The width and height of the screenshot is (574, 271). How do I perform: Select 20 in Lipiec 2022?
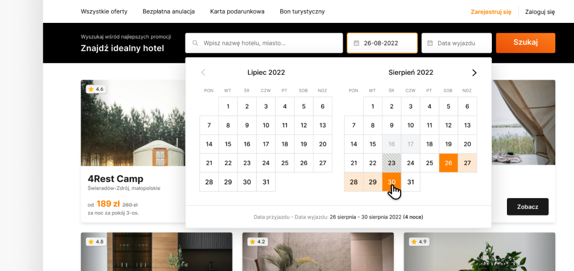[x=323, y=144]
